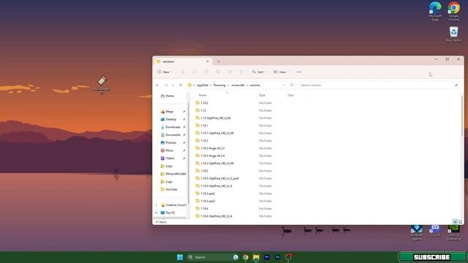Open the See more (…) toolbar menu
The image size is (468, 263).
click(299, 72)
